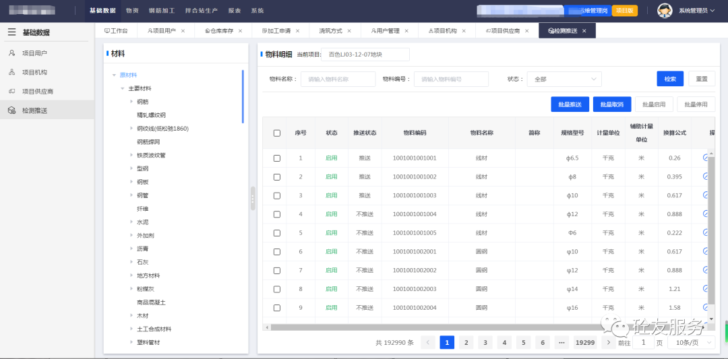Go to the next page using arrow
Screen dimensions: 728x359
click(x=609, y=342)
